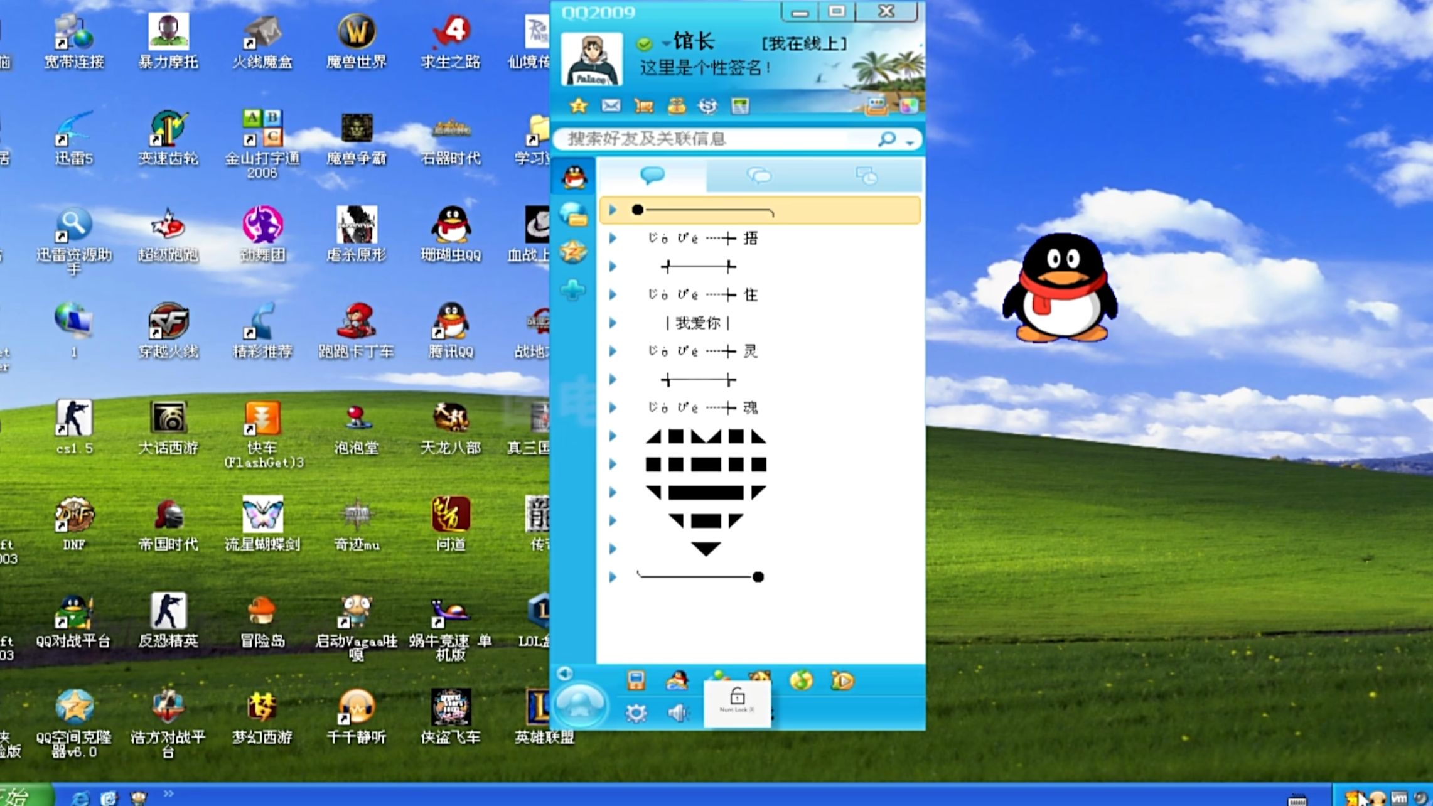Open the 宽带连接 desktop icon
The height and width of the screenshot is (806, 1433).
click(74, 41)
